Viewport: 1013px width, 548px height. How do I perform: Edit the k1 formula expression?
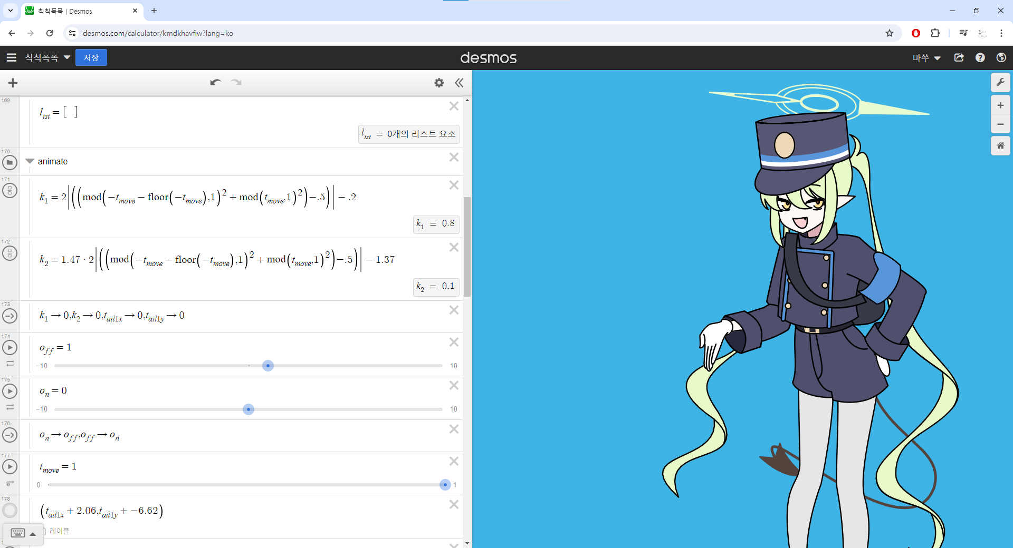pos(198,197)
